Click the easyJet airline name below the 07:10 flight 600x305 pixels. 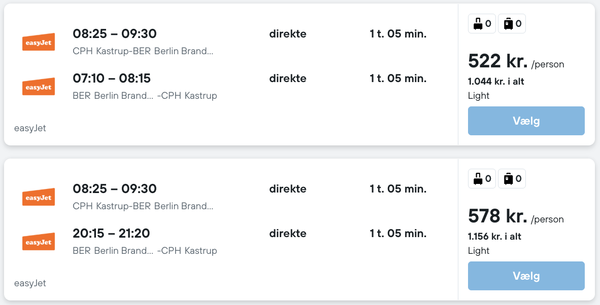click(x=30, y=128)
